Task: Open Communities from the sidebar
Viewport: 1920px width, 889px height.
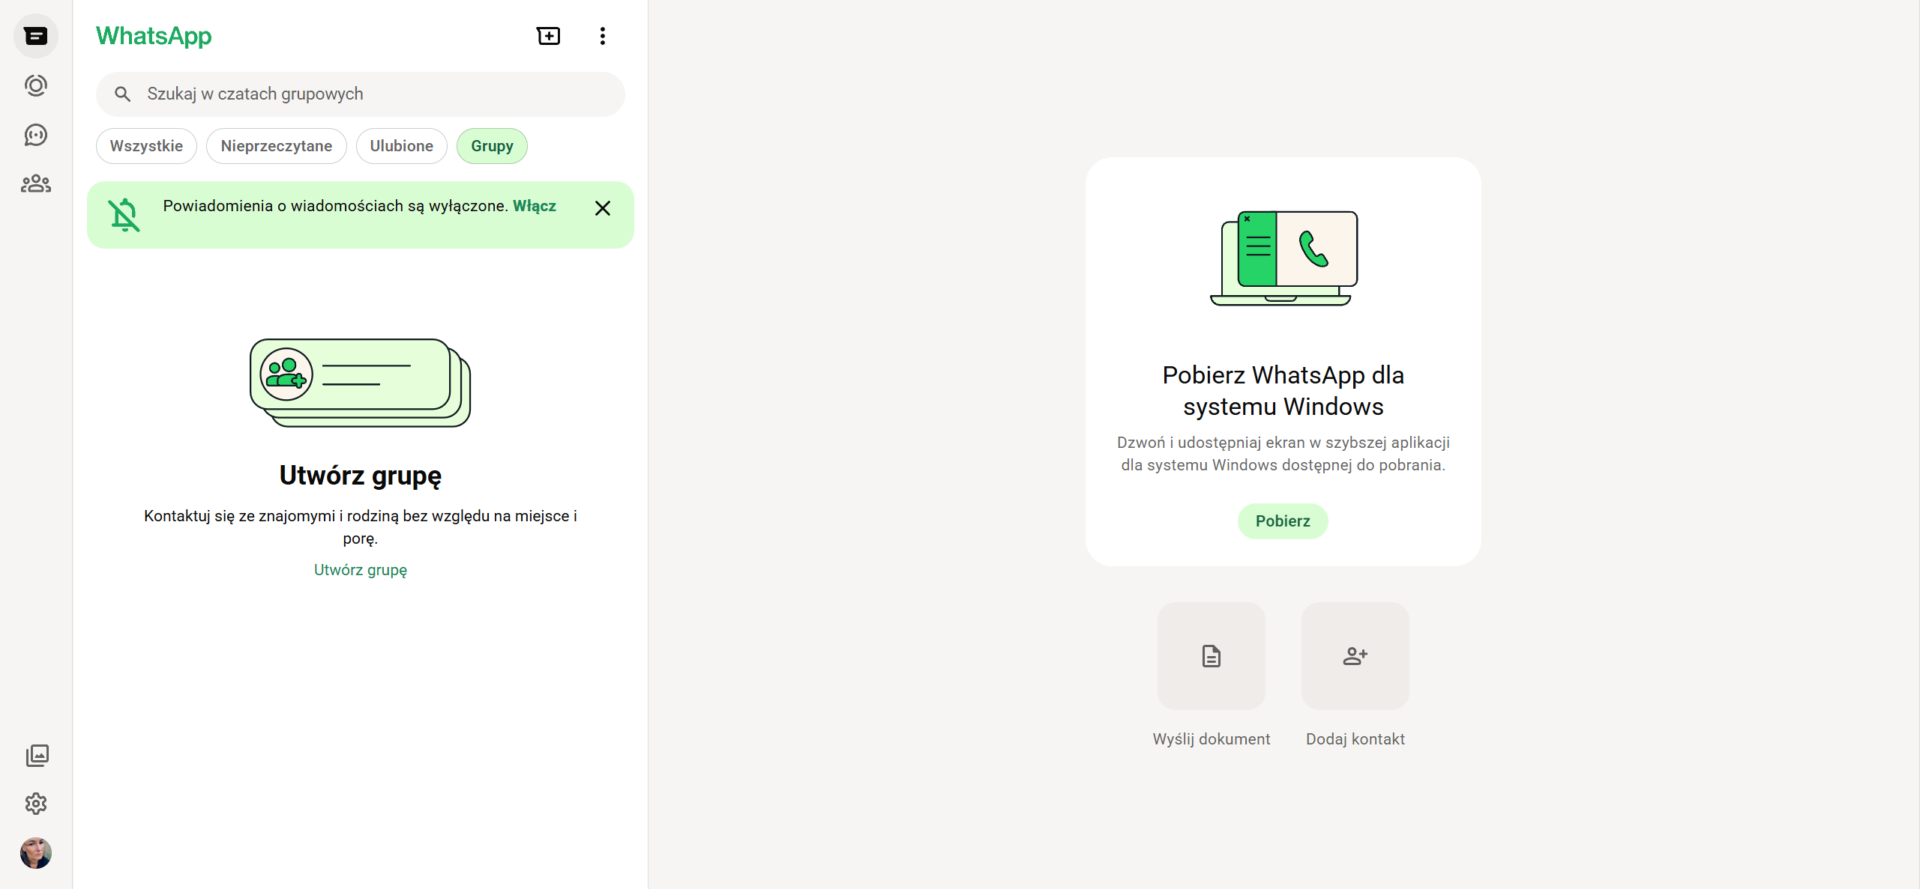Action: pos(36,184)
